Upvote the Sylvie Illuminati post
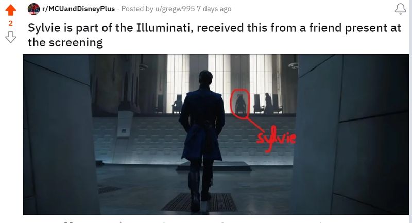This screenshot has width=412, height=223. coord(10,10)
